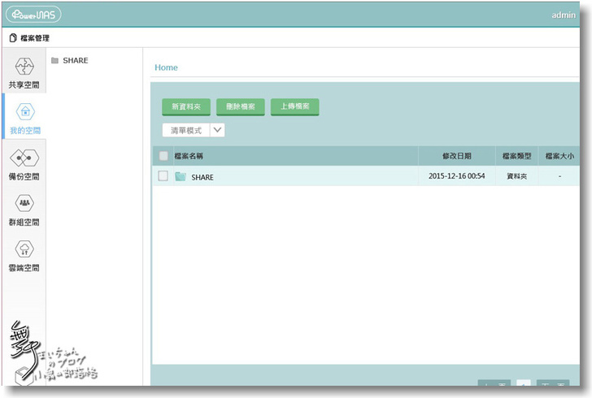Image resolution: width=592 pixels, height=398 pixels.
Task: Select the 我的空間 home icon
Action: [x=24, y=112]
